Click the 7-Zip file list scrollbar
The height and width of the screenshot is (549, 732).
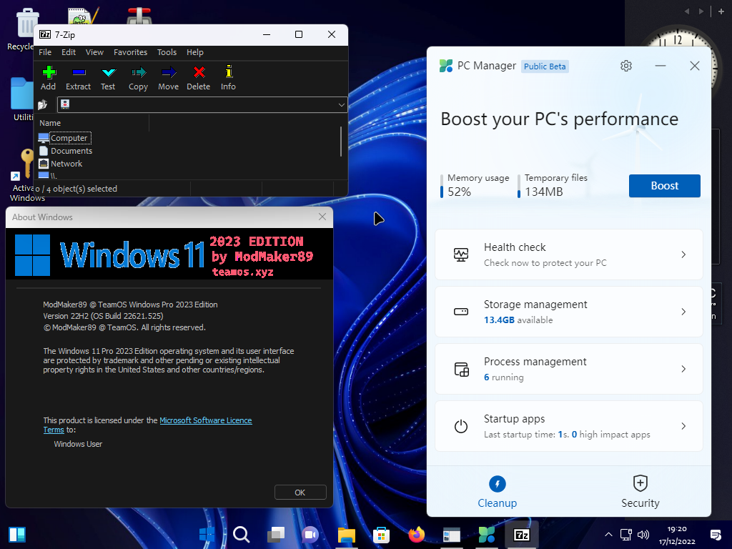[341, 142]
